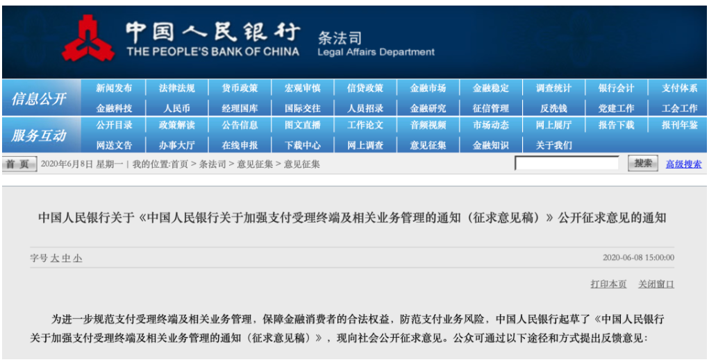Open 金融市场 navigation item

pyautogui.click(x=428, y=89)
